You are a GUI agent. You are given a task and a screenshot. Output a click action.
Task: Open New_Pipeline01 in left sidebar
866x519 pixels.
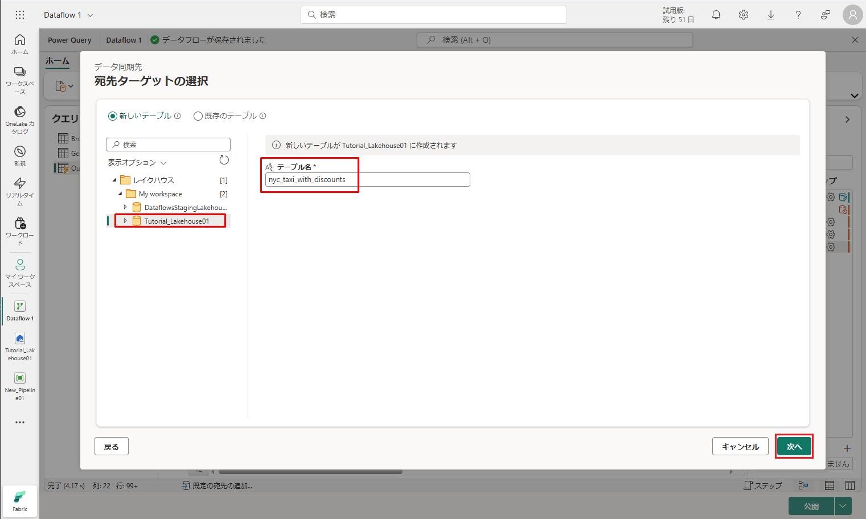(x=20, y=386)
